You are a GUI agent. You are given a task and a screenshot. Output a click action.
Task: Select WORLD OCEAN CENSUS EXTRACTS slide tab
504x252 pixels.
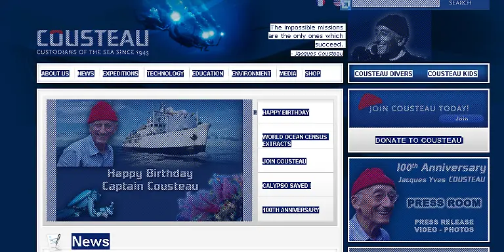click(x=295, y=140)
